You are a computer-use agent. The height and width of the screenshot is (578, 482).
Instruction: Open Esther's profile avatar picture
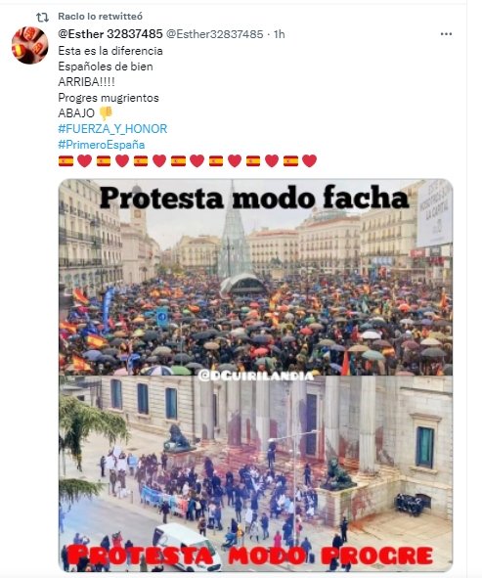(30, 45)
